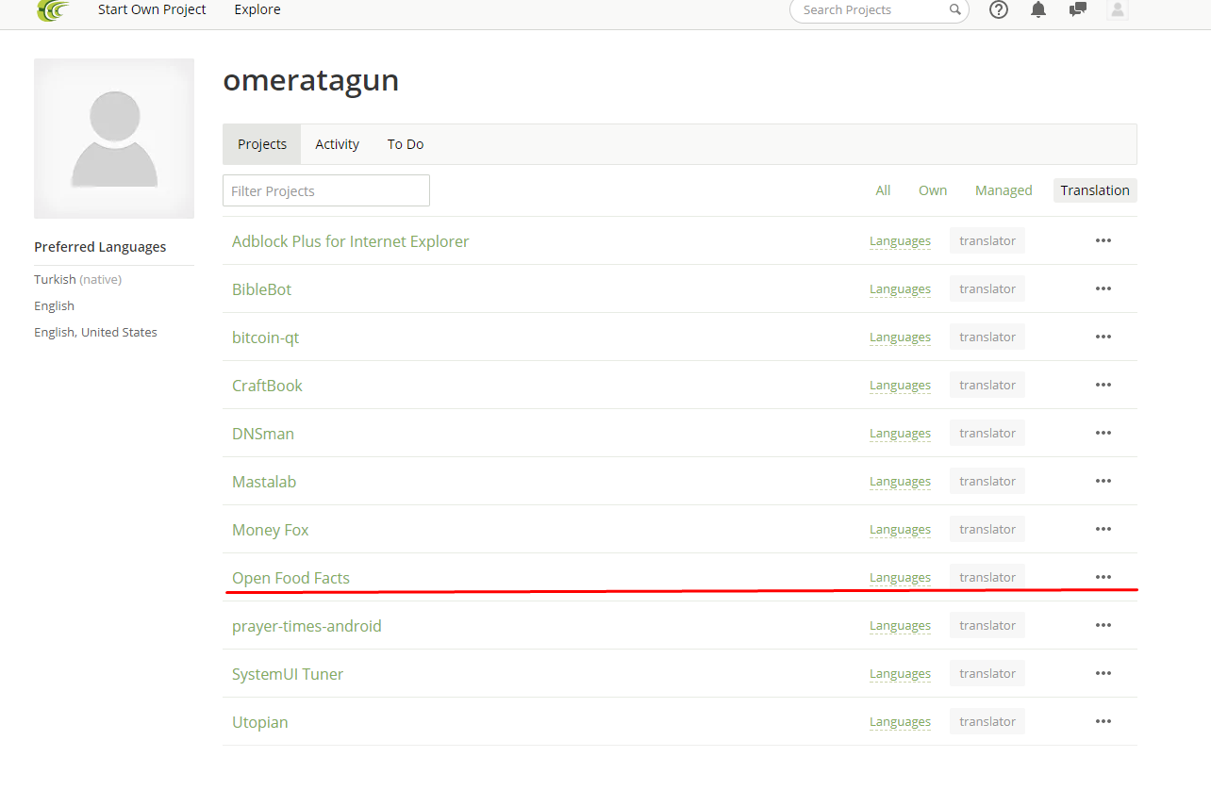1211x790 pixels.
Task: Expand Languages for Utopian project
Action: point(900,722)
